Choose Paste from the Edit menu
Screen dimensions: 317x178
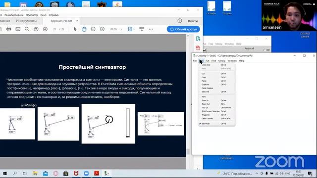(216, 81)
